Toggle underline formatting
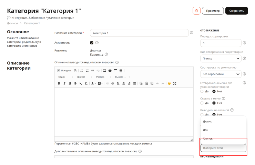The image size is (255, 165). tap(70, 83)
